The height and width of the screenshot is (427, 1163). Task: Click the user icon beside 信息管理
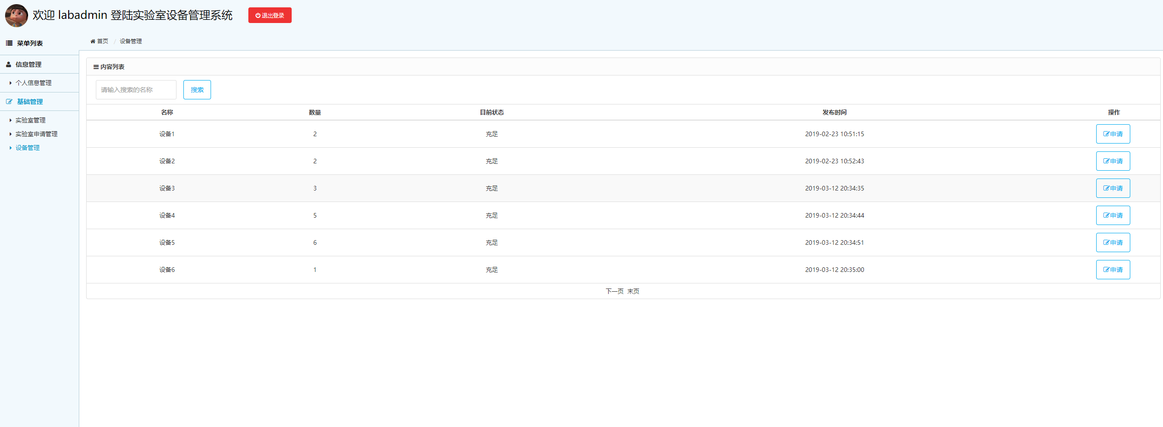point(8,64)
